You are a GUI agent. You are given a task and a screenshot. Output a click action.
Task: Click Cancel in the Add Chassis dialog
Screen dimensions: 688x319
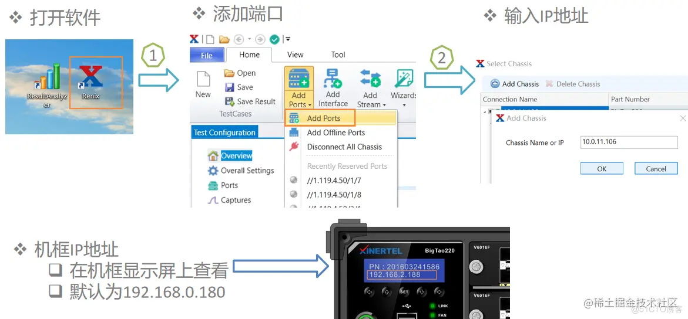pos(656,169)
